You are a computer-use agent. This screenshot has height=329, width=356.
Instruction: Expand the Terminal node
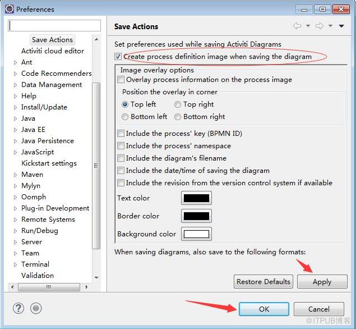(x=15, y=264)
